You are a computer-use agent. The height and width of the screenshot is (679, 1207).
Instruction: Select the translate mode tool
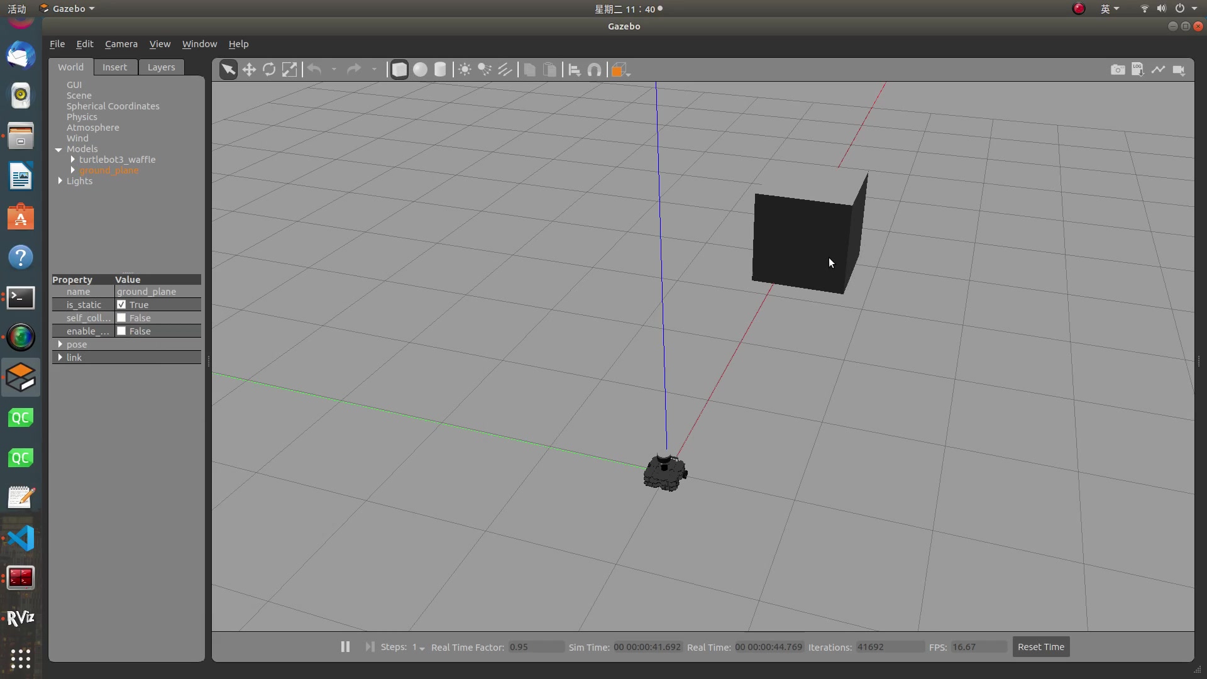pyautogui.click(x=249, y=70)
